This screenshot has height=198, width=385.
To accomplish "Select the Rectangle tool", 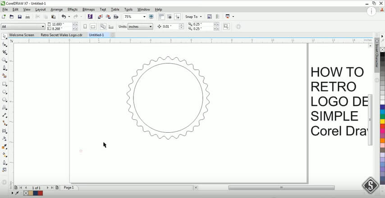I will pos(5,84).
